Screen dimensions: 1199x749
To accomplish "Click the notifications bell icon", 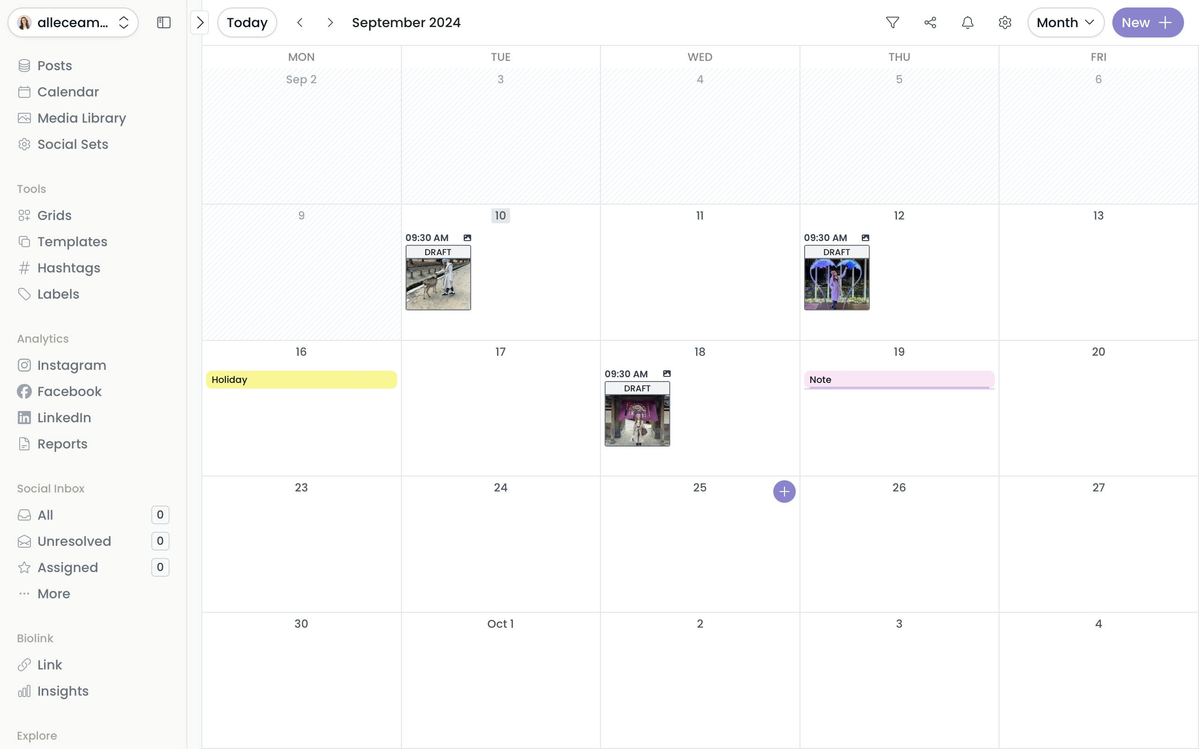I will 967,22.
